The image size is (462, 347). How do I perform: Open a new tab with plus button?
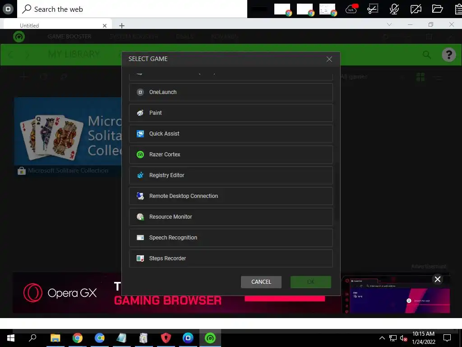122,26
